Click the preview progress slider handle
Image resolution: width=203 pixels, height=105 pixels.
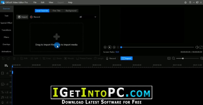point(121,47)
